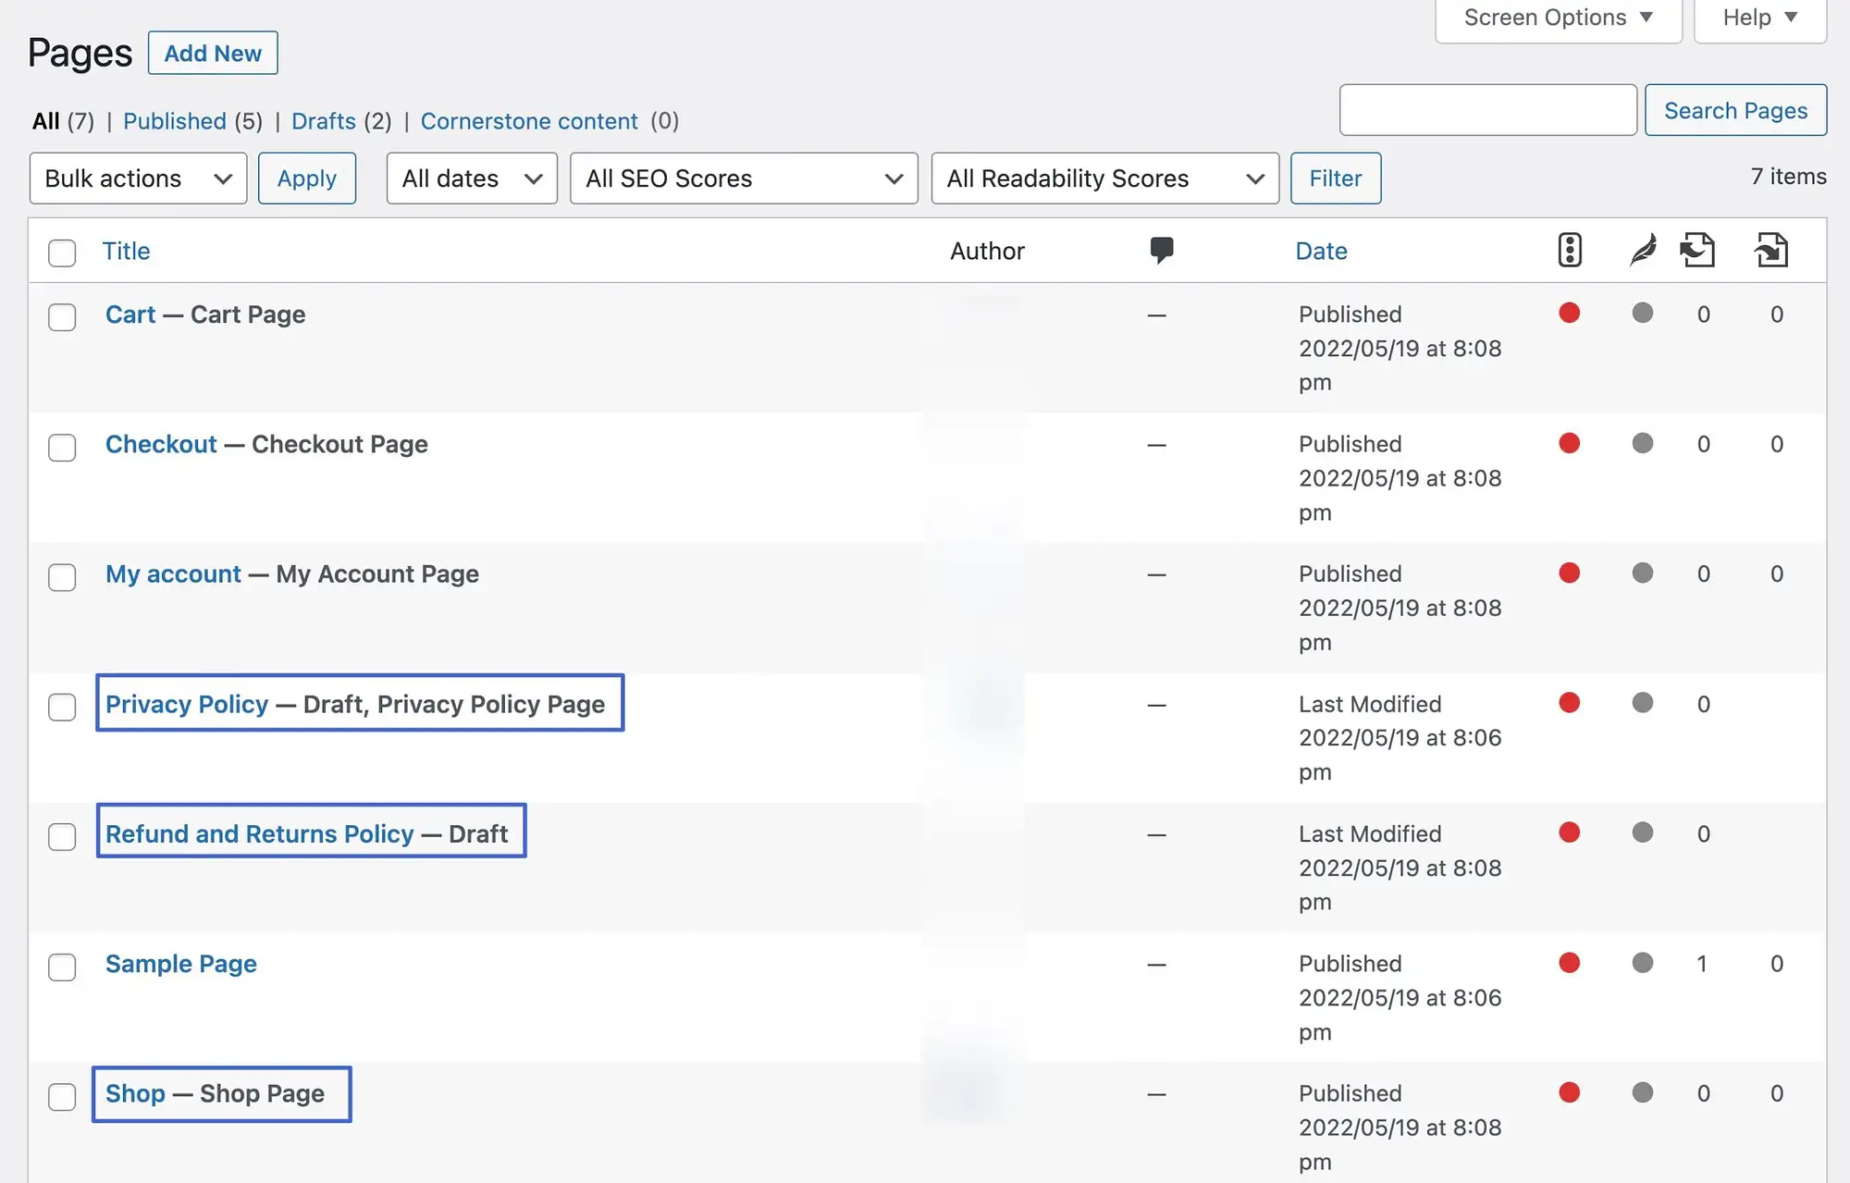The height and width of the screenshot is (1183, 1850).
Task: Expand the All Readability Scores dropdown
Action: pyautogui.click(x=1105, y=179)
